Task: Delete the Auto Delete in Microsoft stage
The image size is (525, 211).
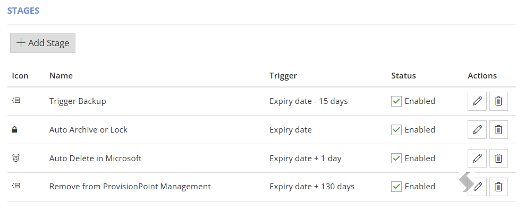Action: click(x=498, y=158)
